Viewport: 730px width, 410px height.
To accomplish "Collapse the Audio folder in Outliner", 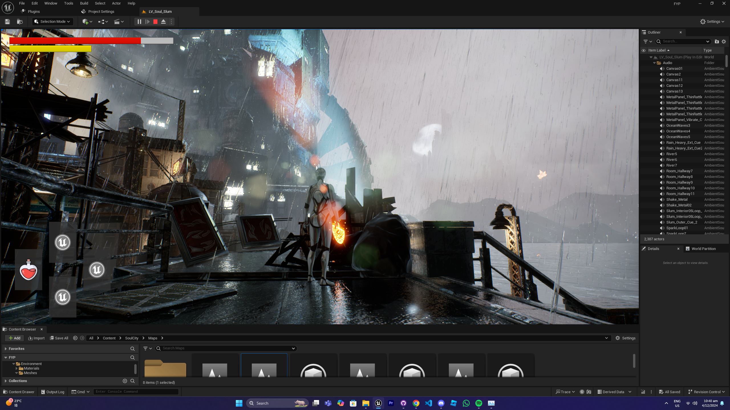I will click(x=654, y=63).
